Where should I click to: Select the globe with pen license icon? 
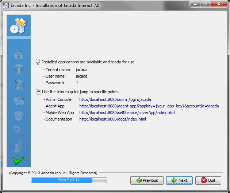[19, 85]
